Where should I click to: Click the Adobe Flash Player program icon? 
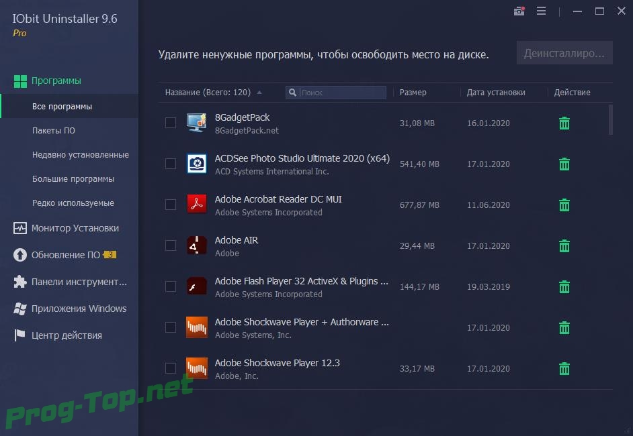(197, 286)
